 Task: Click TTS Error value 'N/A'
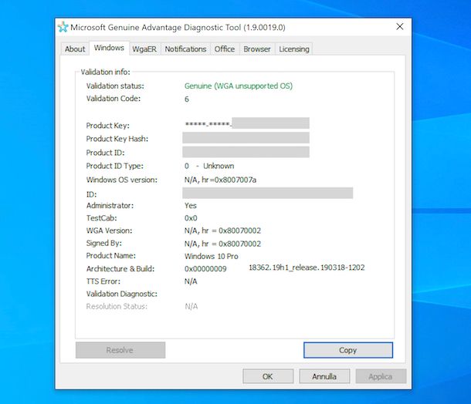191,281
